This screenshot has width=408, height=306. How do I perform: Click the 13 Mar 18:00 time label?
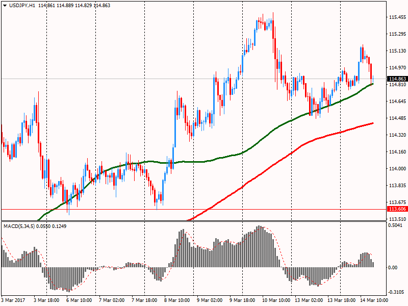click(341, 300)
